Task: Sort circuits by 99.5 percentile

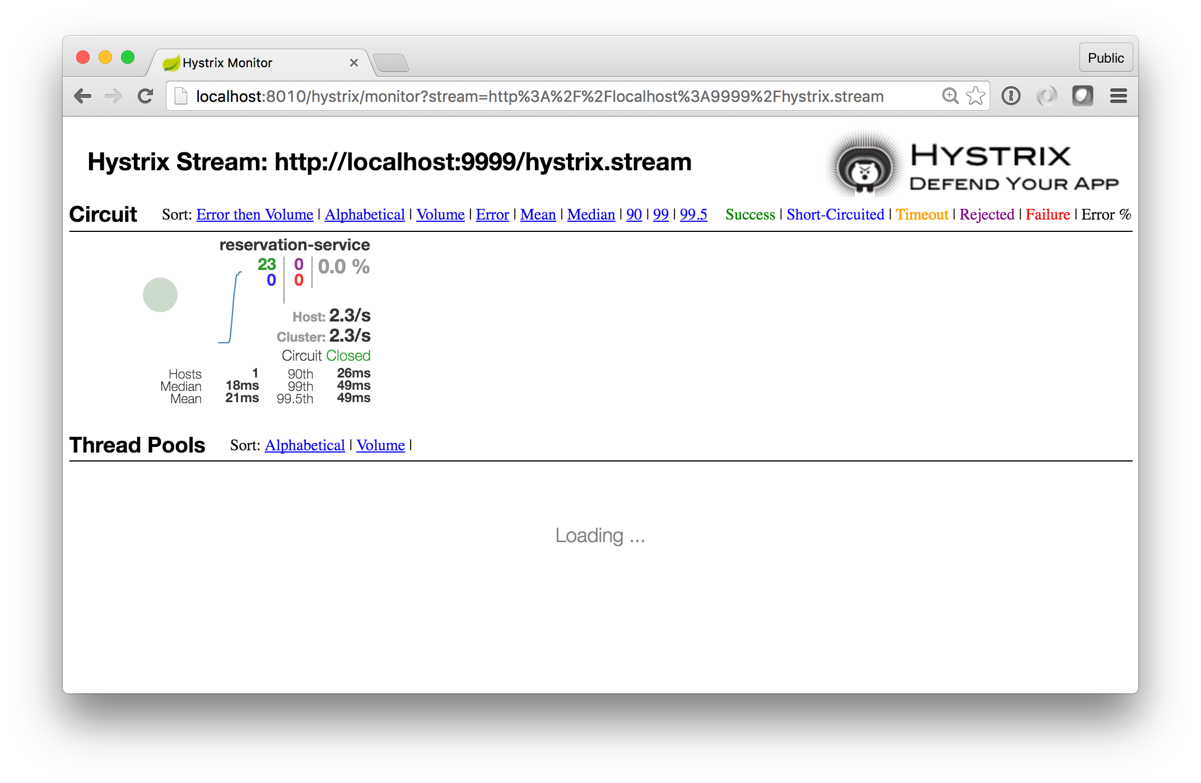Action: tap(693, 215)
